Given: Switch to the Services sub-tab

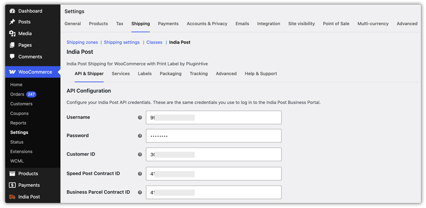Looking at the screenshot, I should click(121, 74).
